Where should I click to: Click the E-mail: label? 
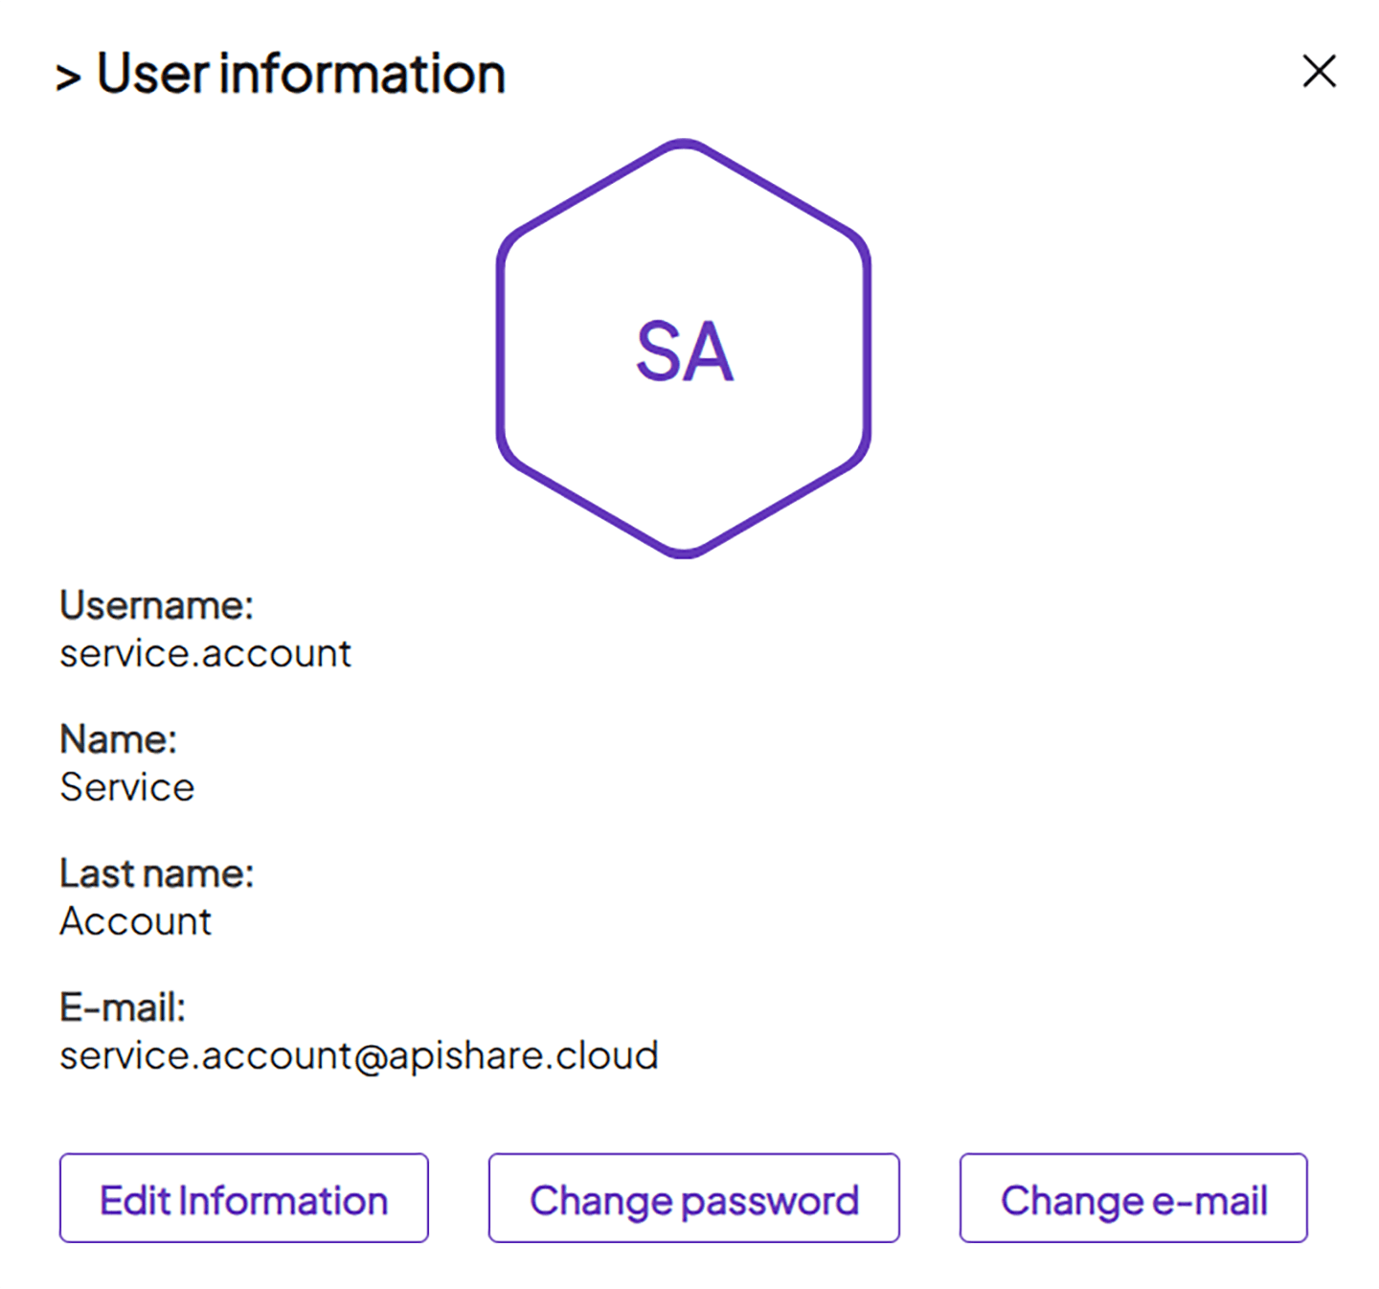tap(123, 1007)
